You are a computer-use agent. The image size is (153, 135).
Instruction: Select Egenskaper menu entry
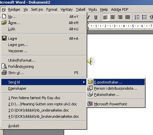click(44, 88)
